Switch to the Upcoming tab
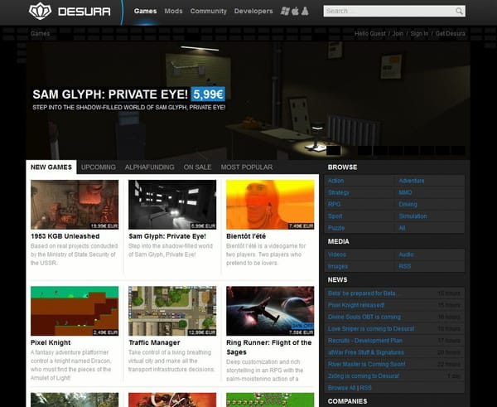The height and width of the screenshot is (407, 497). 99,167
